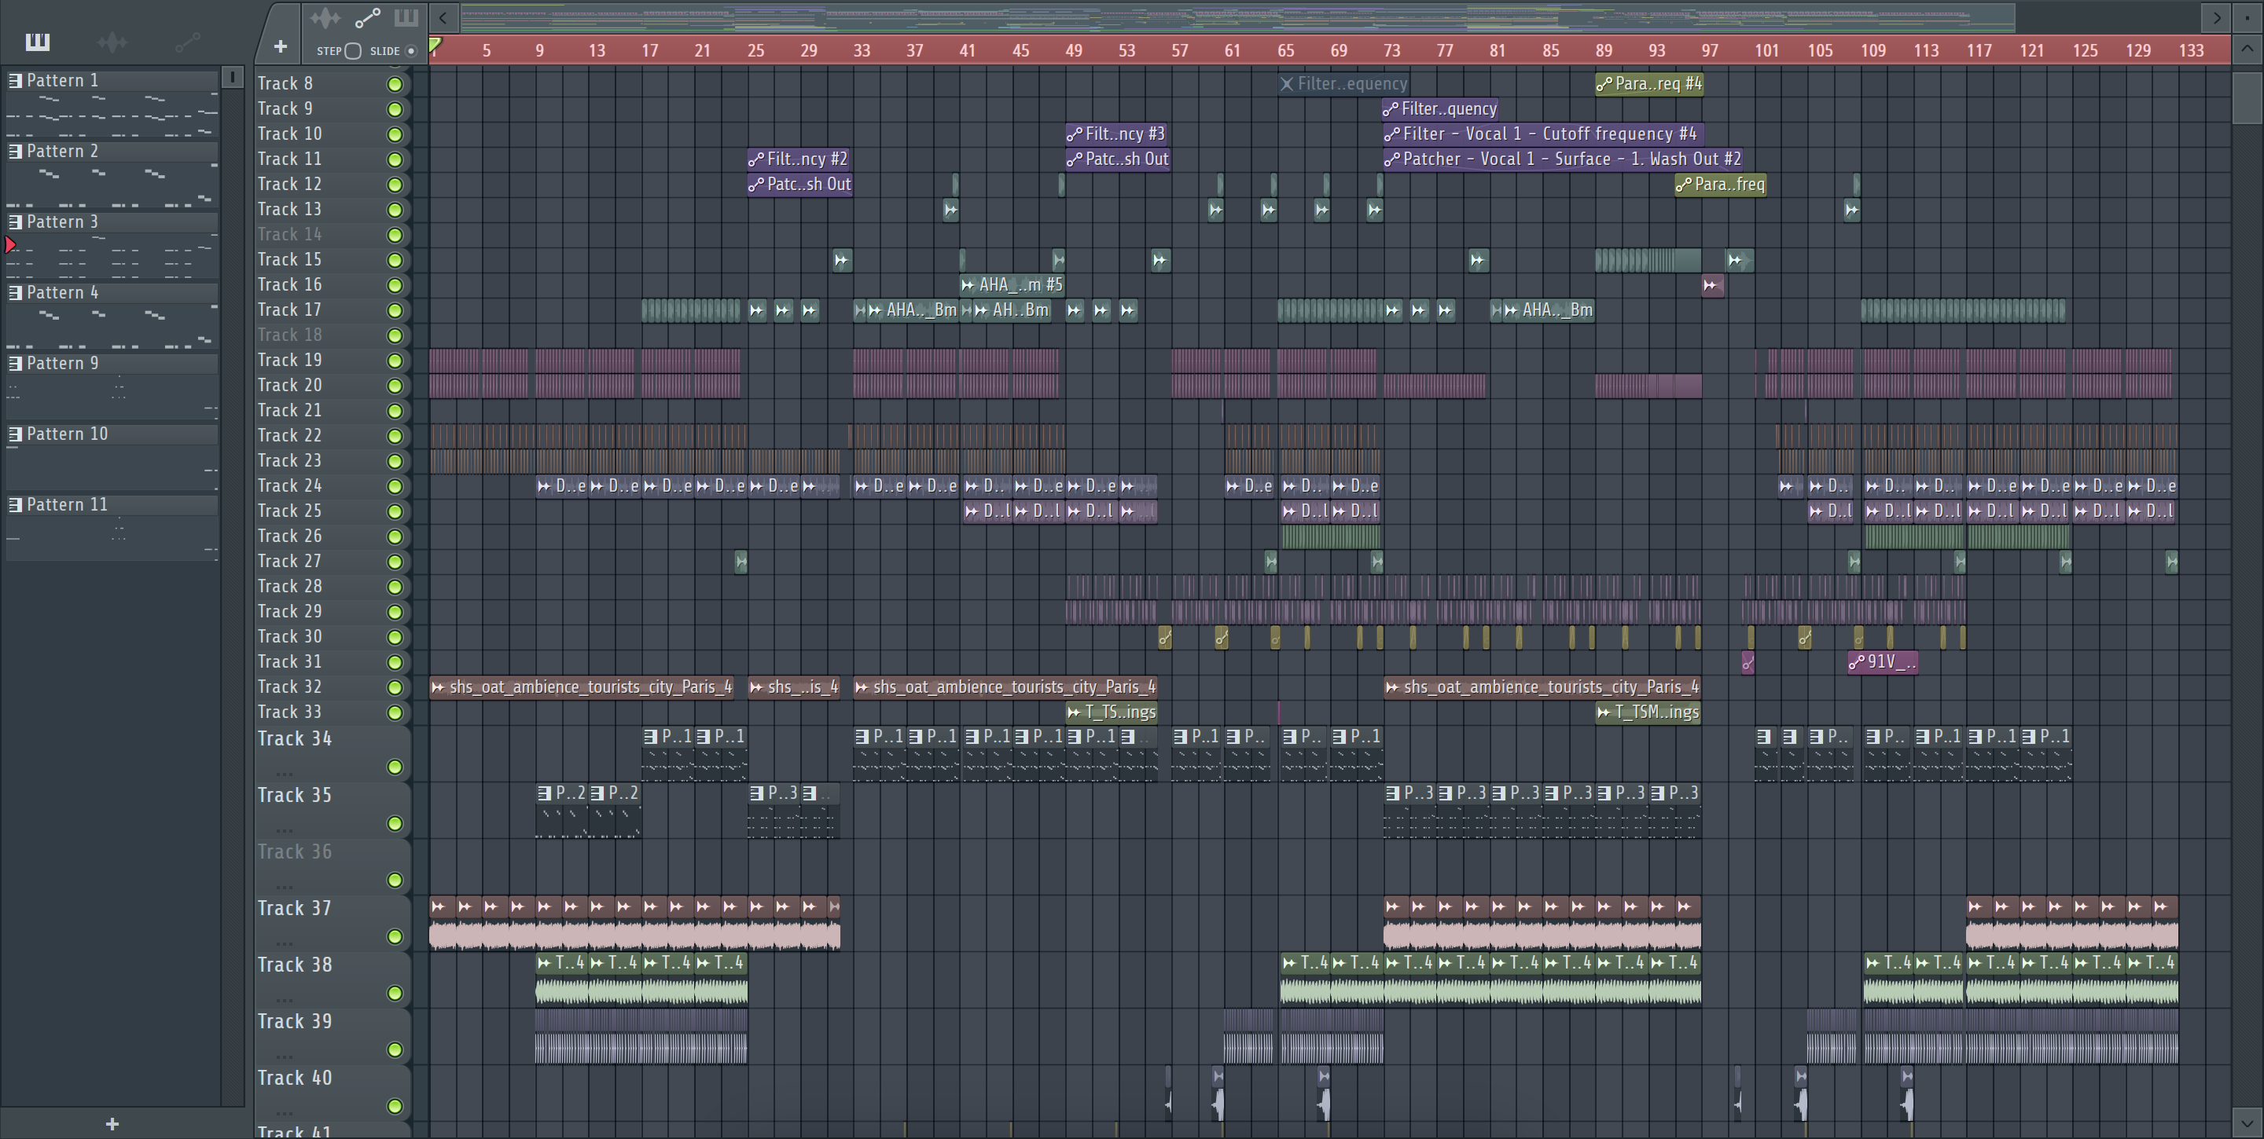The width and height of the screenshot is (2264, 1139).
Task: Select the Filt..ncy #2 automation clip
Action: coord(798,159)
